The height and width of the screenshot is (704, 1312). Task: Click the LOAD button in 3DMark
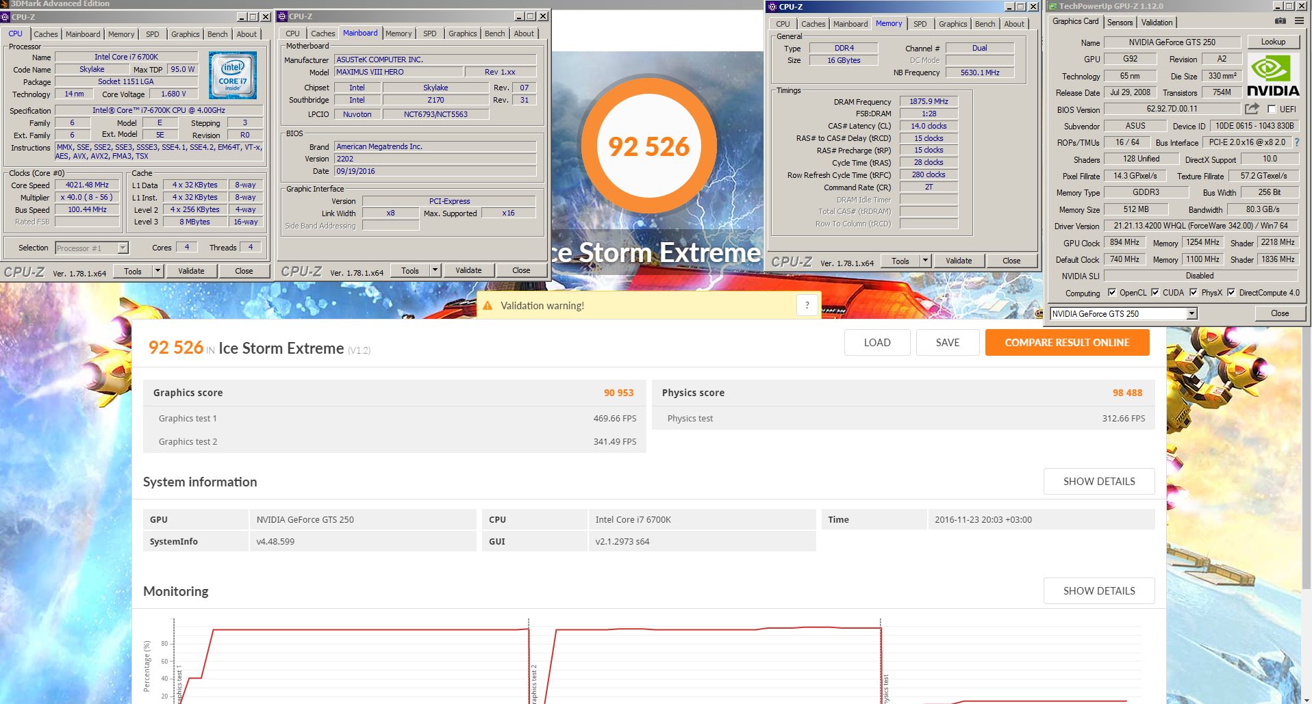click(877, 342)
